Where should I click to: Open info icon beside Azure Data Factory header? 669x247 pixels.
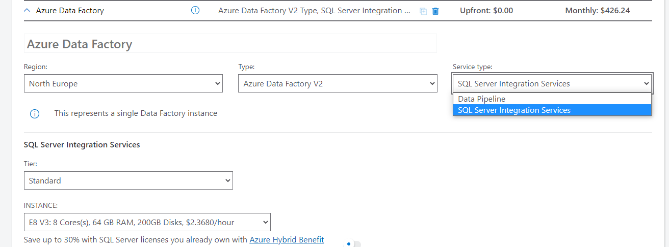tap(195, 10)
